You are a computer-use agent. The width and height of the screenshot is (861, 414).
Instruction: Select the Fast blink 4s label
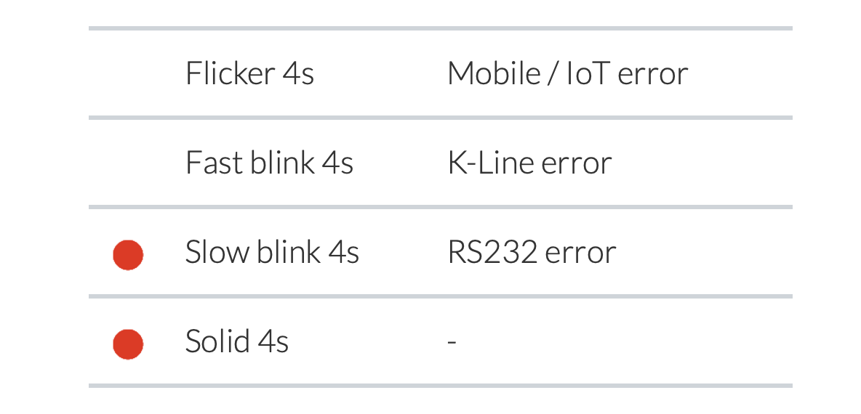(x=269, y=163)
